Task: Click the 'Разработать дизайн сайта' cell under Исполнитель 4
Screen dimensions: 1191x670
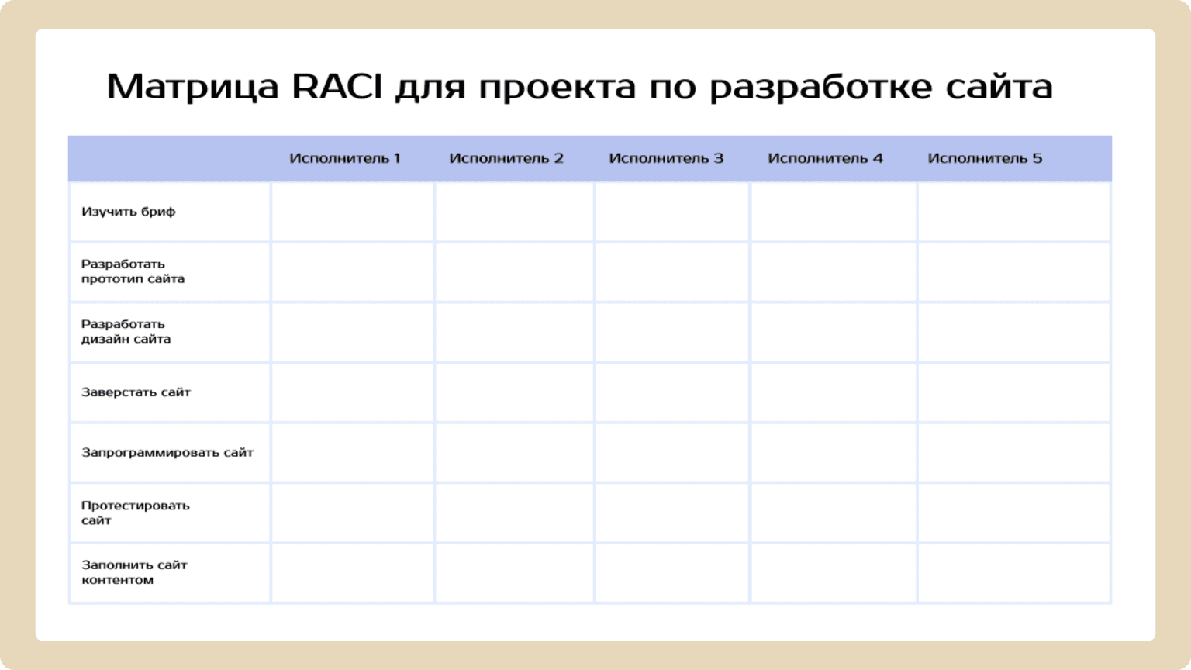Action: click(x=834, y=332)
